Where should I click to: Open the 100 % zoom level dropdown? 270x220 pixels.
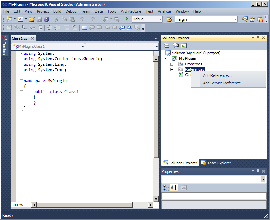[x=29, y=205]
